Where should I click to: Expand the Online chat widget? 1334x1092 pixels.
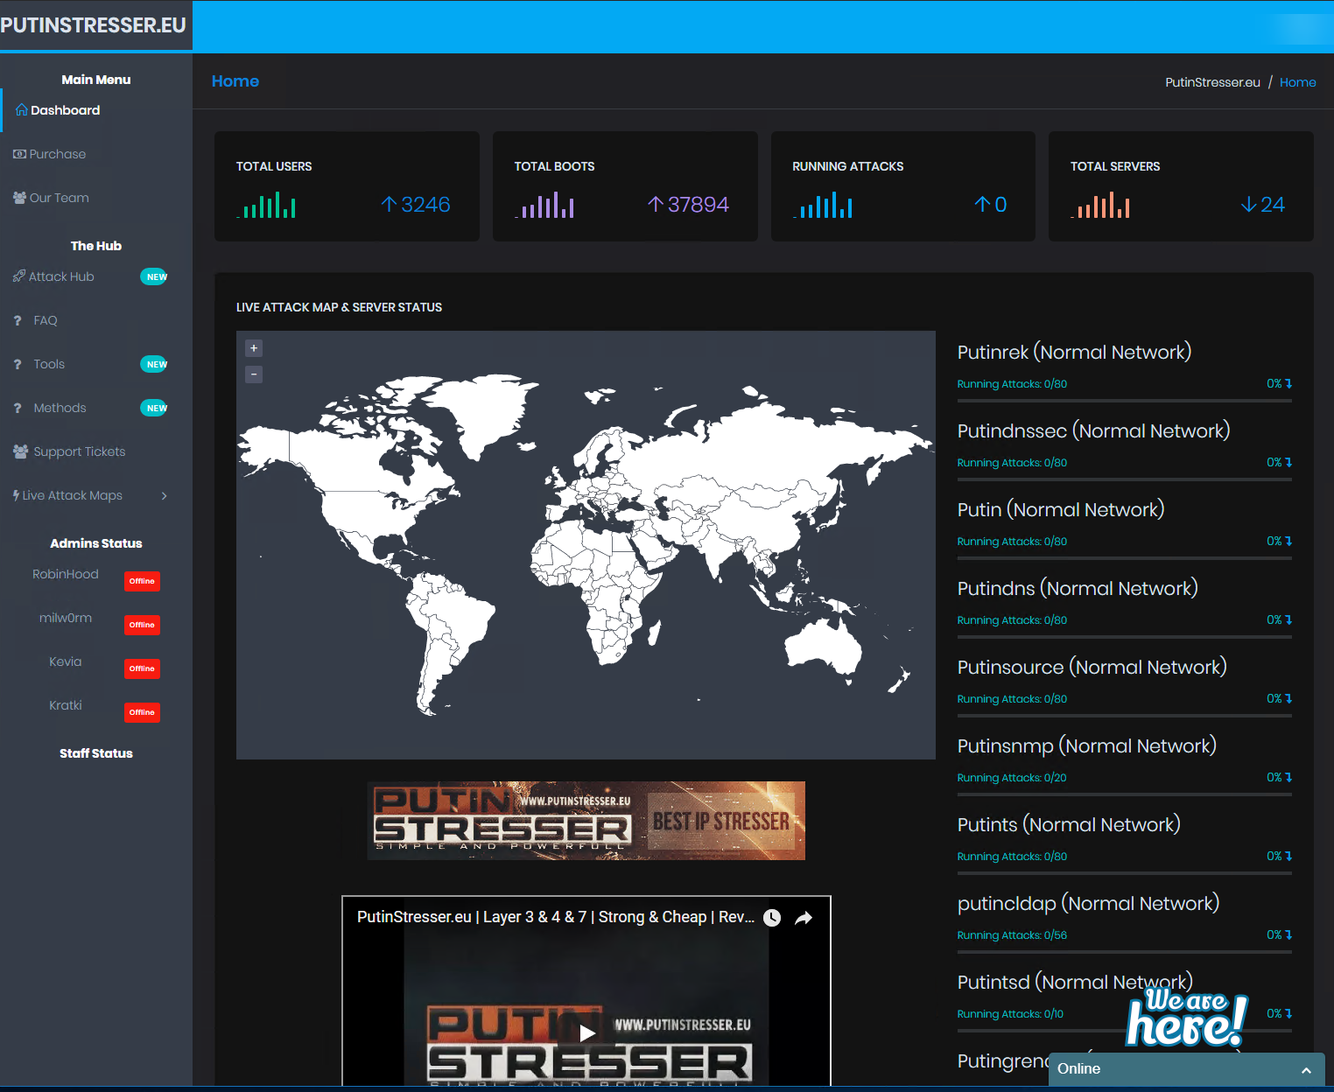click(x=1187, y=1069)
